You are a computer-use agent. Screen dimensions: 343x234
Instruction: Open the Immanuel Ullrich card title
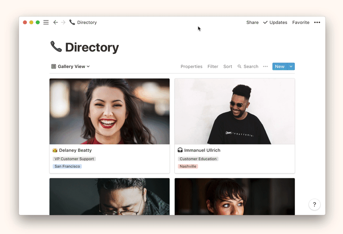click(202, 150)
